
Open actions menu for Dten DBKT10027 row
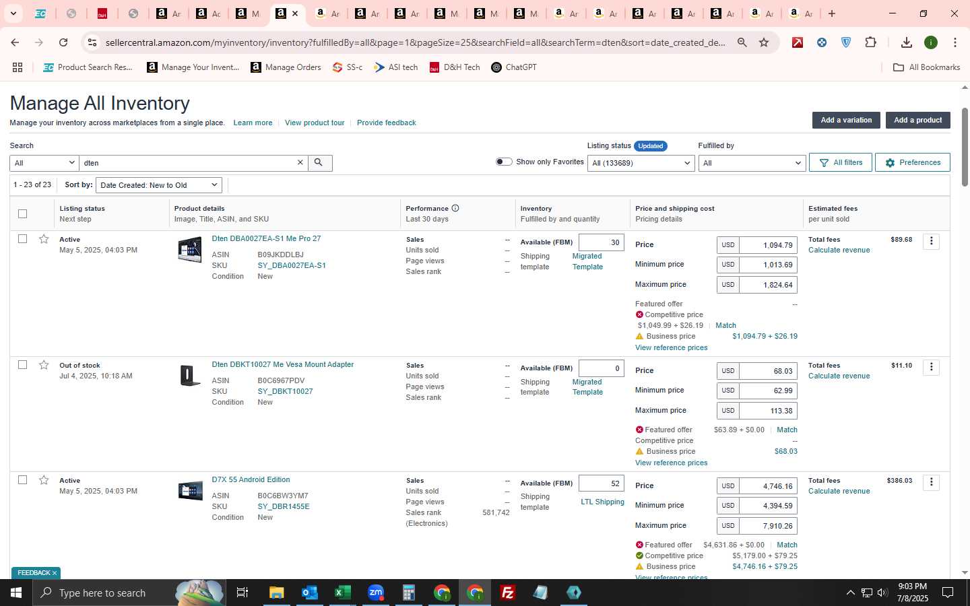(931, 367)
